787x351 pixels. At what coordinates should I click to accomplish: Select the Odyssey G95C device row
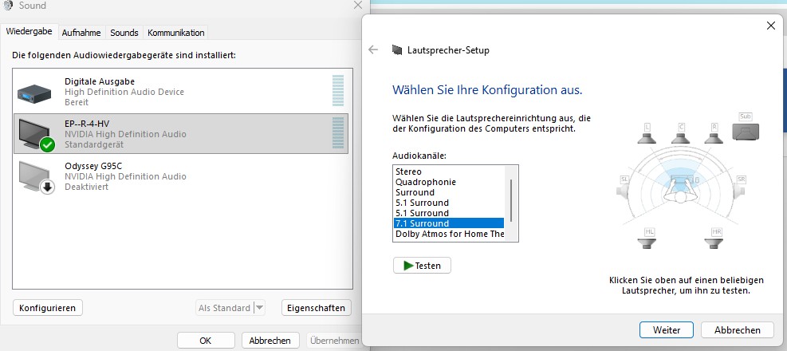pos(181,176)
